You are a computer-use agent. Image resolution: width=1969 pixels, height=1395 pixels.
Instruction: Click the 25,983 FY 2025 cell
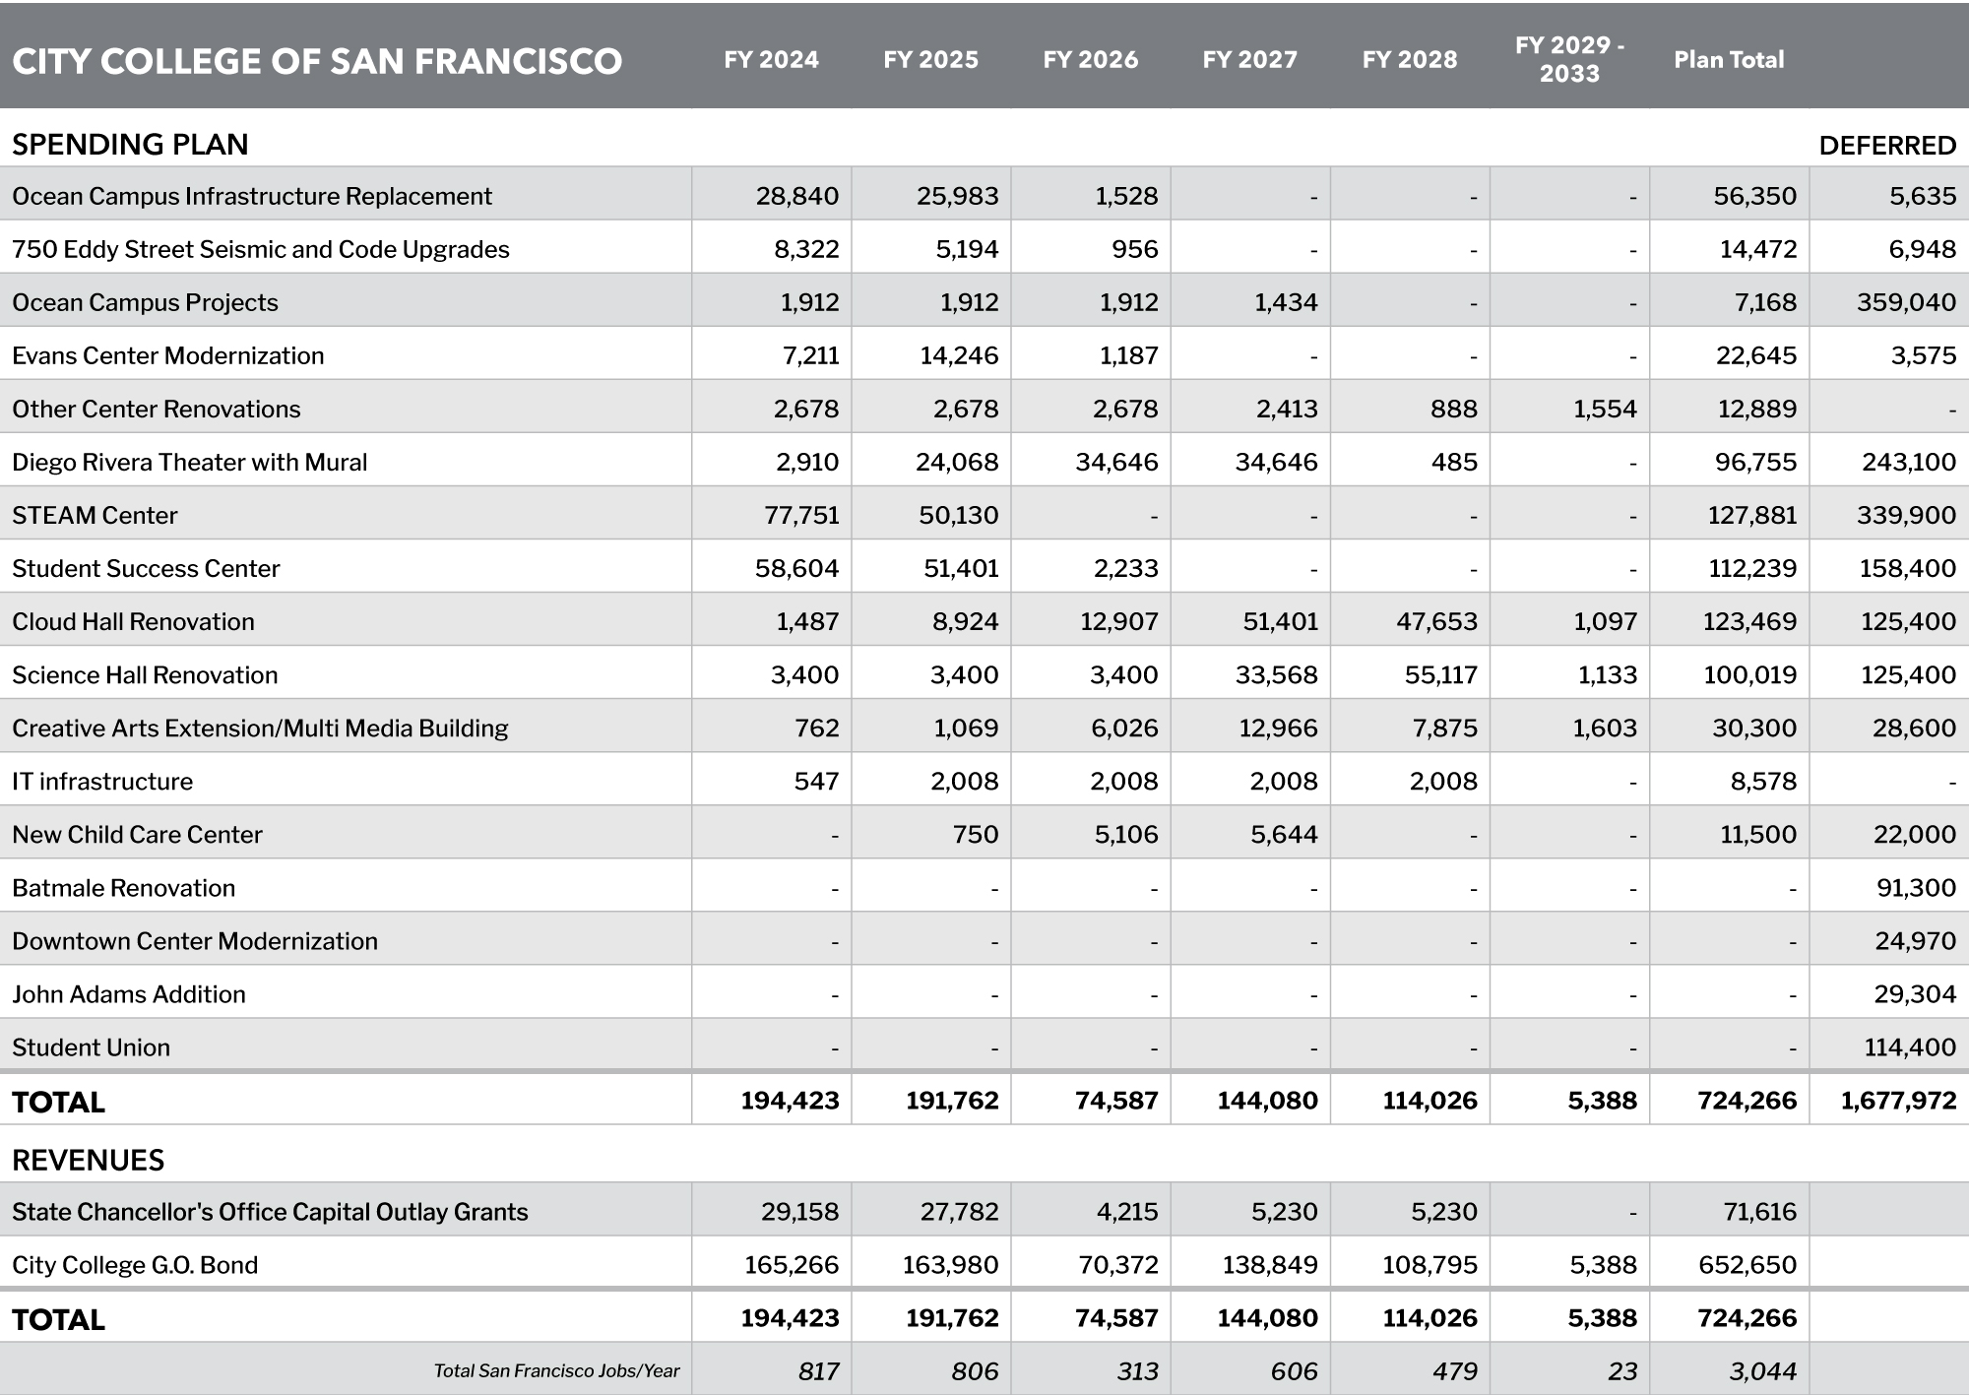958,196
